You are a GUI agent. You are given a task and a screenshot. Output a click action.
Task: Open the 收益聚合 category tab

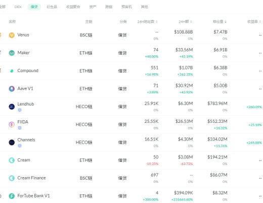coord(73,7)
